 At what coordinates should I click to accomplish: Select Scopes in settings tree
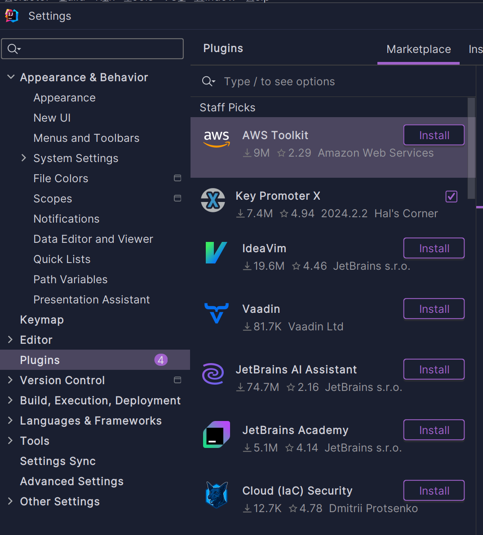click(53, 198)
